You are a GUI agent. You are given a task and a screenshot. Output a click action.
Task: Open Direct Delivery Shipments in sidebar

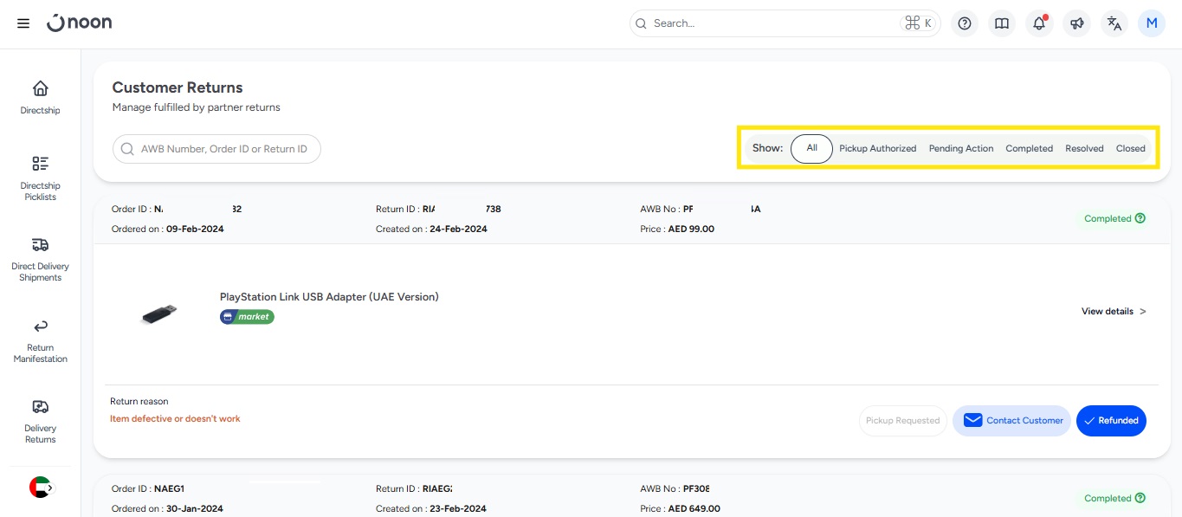(40, 259)
